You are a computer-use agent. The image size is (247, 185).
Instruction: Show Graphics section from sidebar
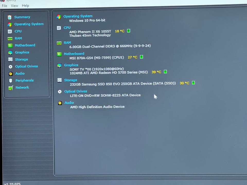(22, 52)
